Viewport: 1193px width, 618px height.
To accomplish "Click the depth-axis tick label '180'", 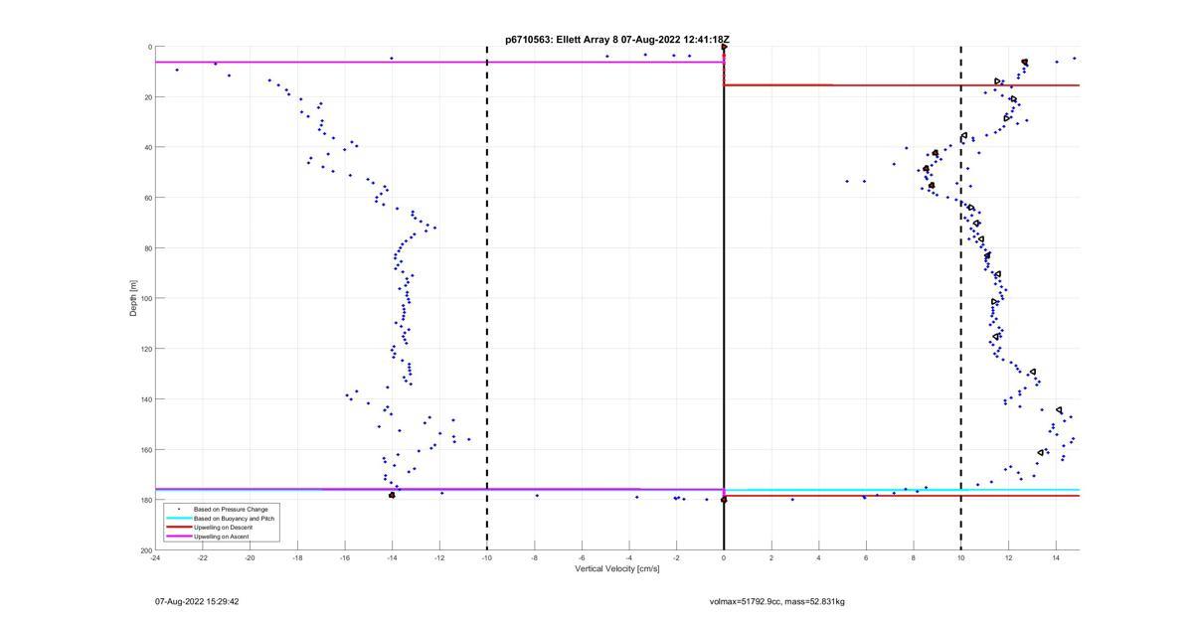I will (x=145, y=500).
